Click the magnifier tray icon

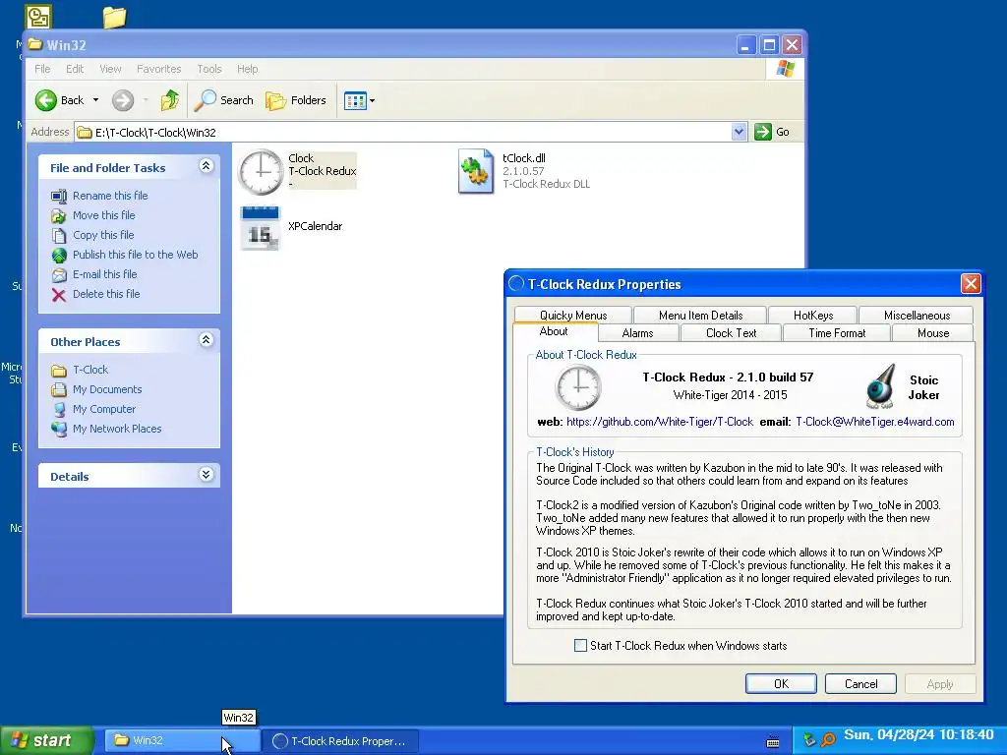coord(828,740)
